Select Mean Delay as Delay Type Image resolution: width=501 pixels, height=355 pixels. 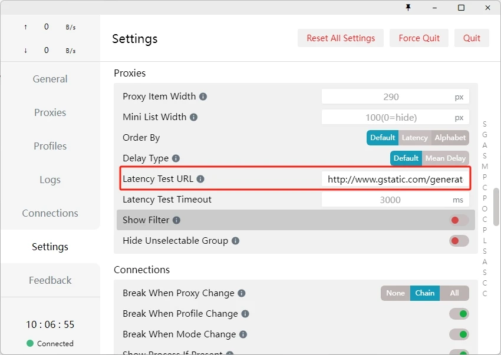[x=445, y=158]
